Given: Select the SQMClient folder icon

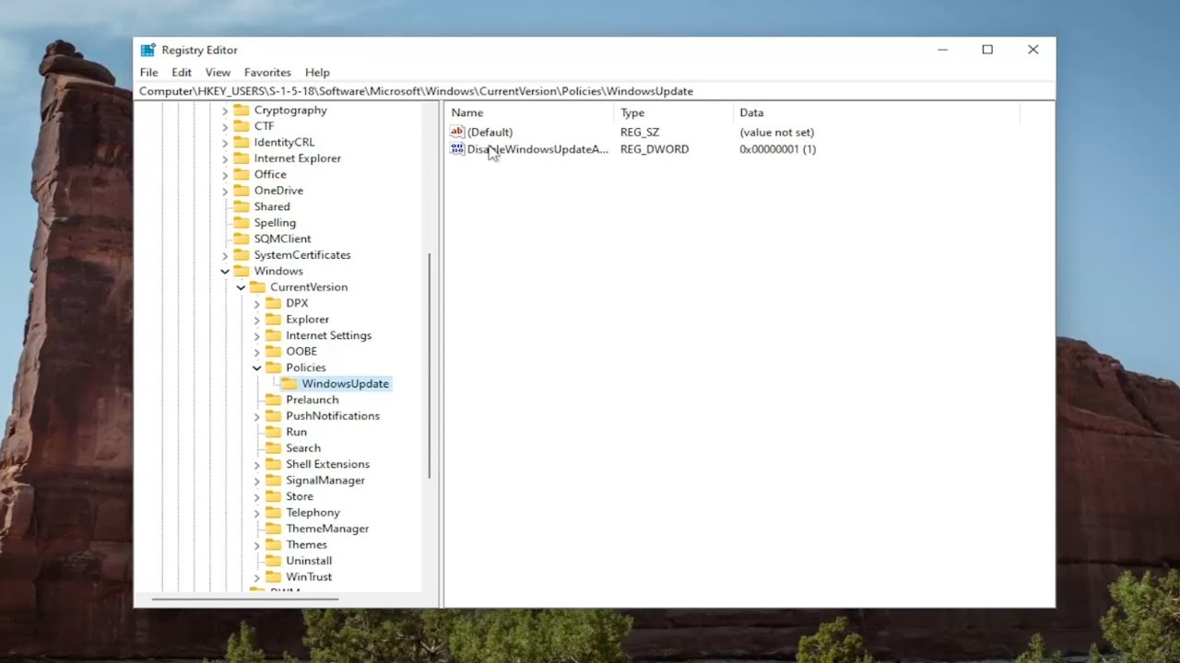Looking at the screenshot, I should [242, 239].
